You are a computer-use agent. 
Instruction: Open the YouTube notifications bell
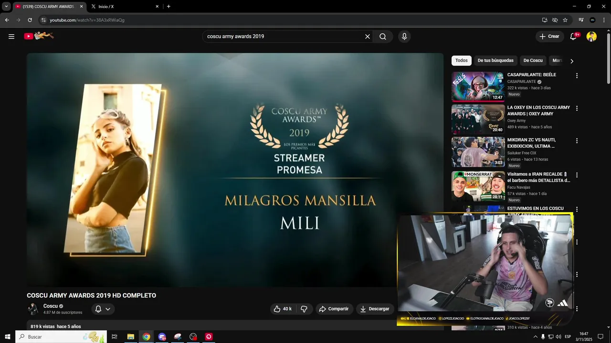(x=574, y=36)
